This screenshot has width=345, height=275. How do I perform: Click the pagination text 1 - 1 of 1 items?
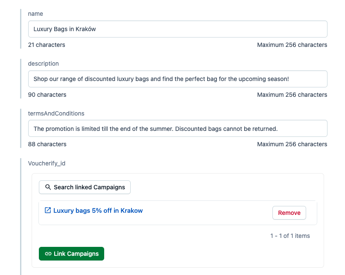[x=290, y=236]
